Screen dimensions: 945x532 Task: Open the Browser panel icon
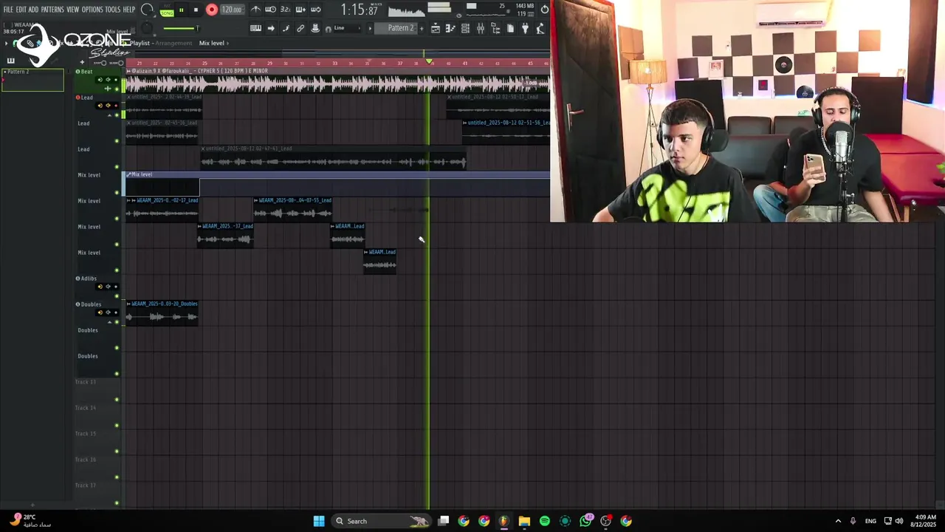pyautogui.click(x=495, y=28)
